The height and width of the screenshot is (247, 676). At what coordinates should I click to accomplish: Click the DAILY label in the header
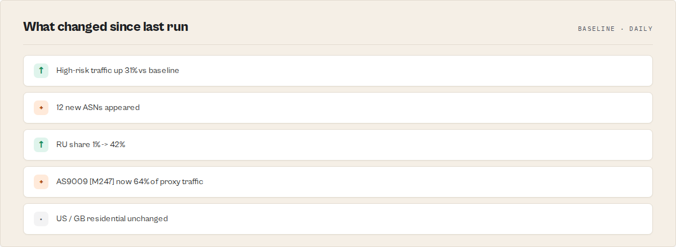641,29
